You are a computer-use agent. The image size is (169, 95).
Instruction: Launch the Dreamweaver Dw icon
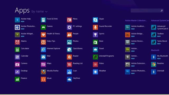[x=128, y=50]
